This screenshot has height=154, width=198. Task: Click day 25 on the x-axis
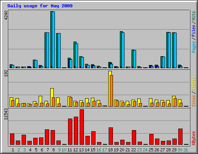click(151, 150)
